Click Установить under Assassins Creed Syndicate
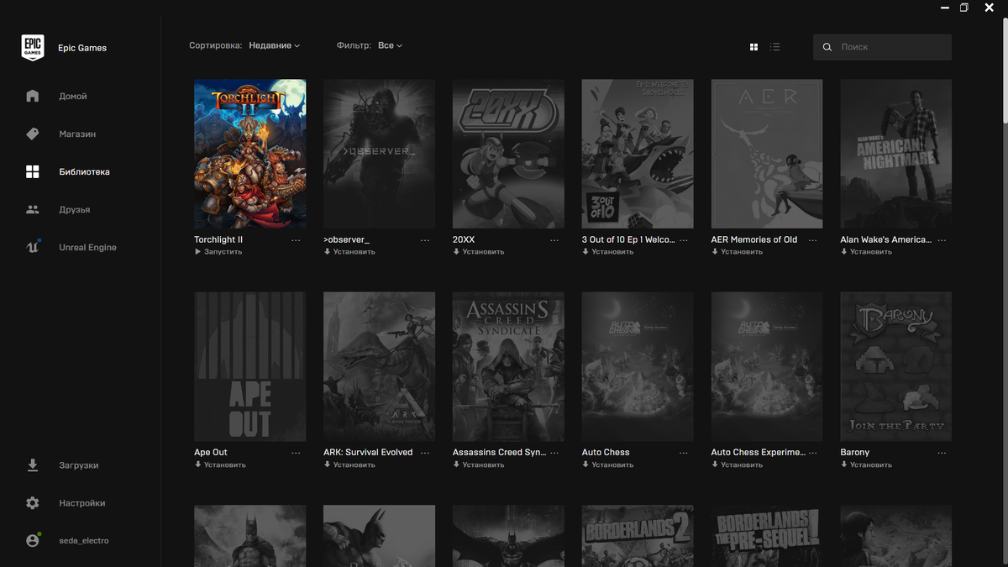 pos(479,465)
